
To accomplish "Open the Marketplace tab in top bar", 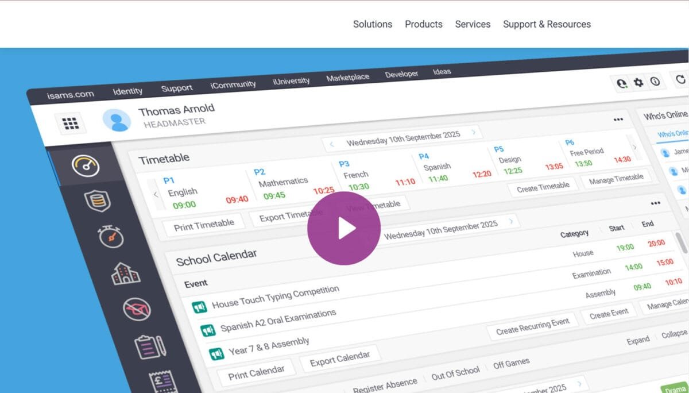I will click(347, 78).
